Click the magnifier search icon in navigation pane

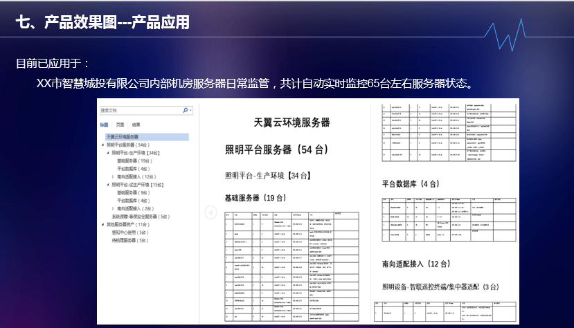186,110
